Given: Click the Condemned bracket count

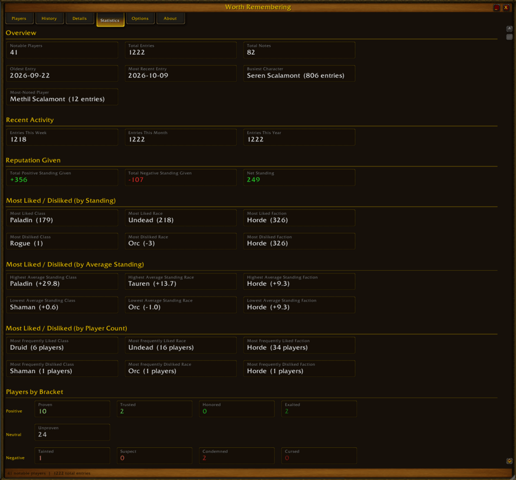Looking at the screenshot, I should tap(205, 458).
